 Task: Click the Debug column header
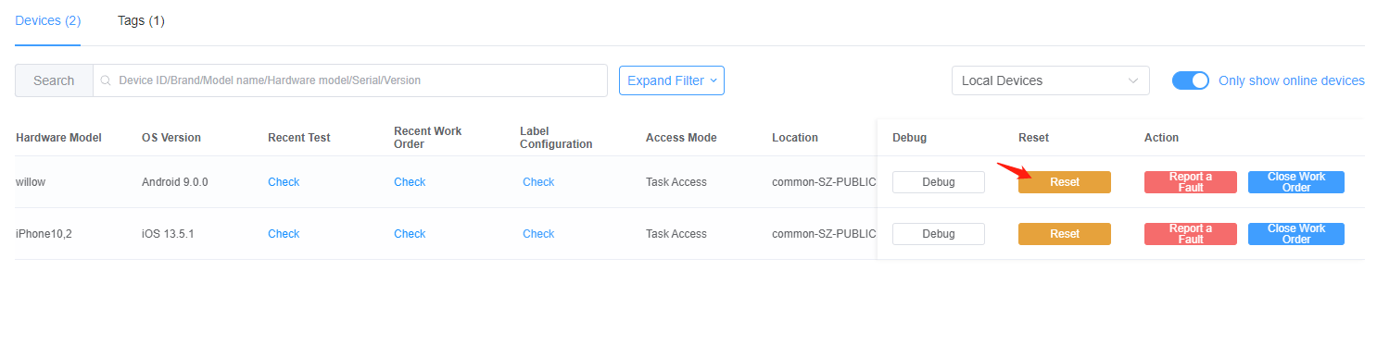(x=909, y=138)
